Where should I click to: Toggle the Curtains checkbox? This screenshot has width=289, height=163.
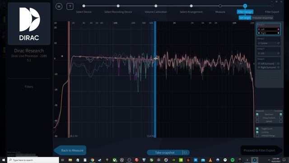click(257, 132)
